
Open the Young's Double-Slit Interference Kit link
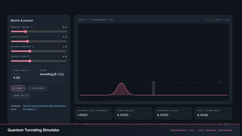click(44, 107)
